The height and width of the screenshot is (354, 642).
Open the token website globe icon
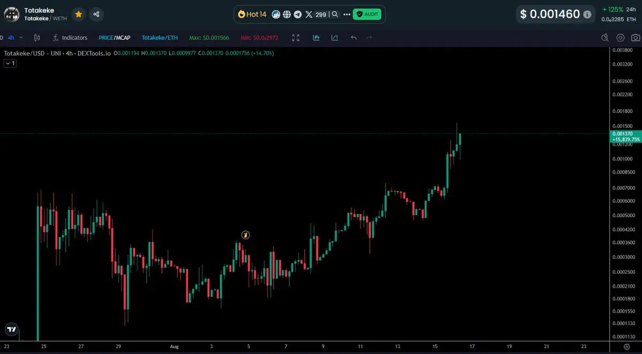click(x=287, y=14)
